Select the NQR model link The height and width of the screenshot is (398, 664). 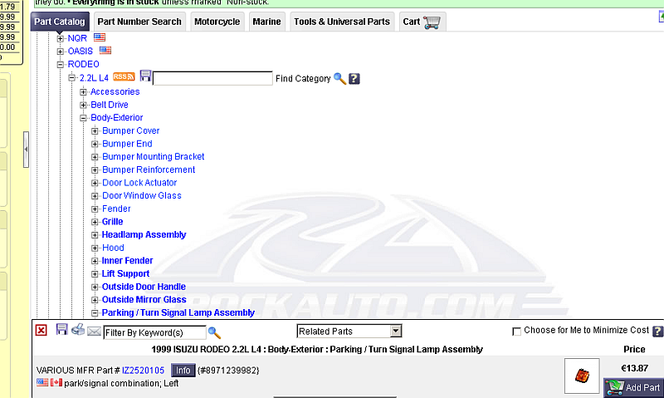77,38
